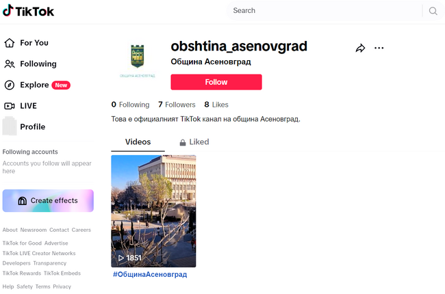Open the Explore page
Image resolution: width=445 pixels, height=294 pixels.
(x=37, y=85)
